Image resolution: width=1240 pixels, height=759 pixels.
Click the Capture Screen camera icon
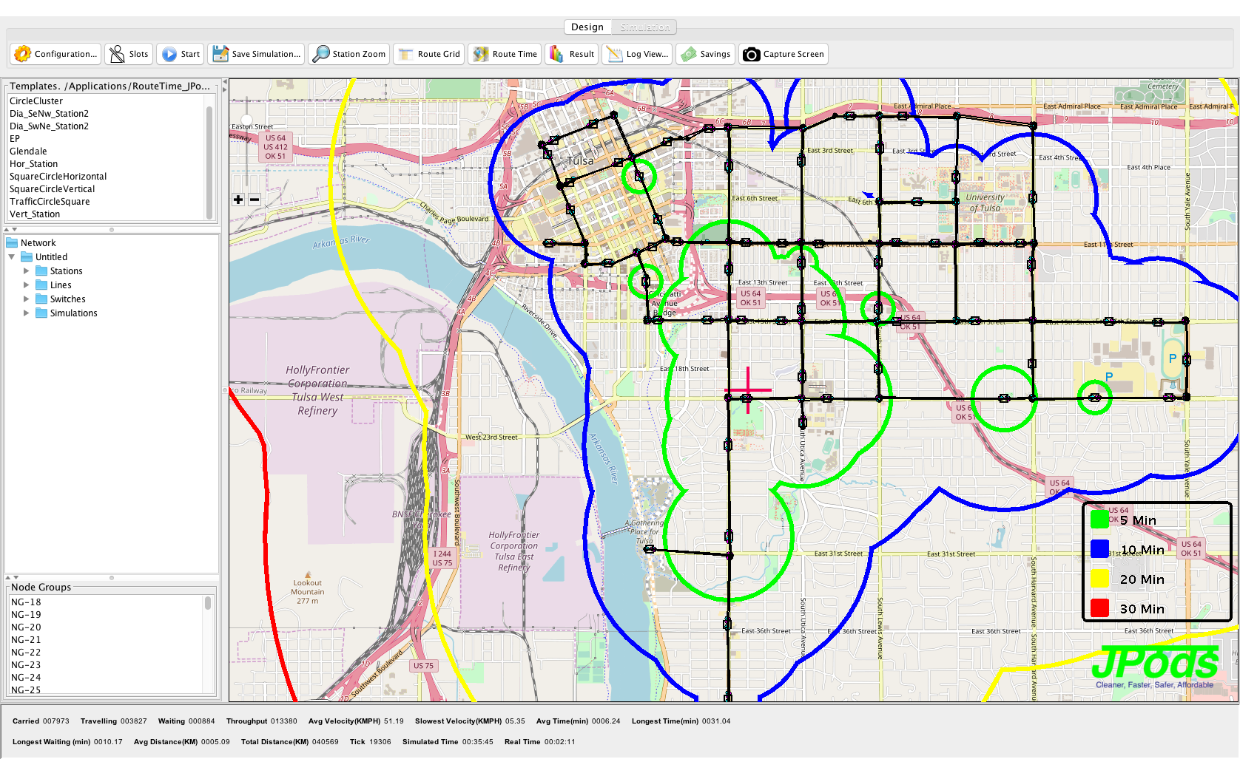(752, 54)
